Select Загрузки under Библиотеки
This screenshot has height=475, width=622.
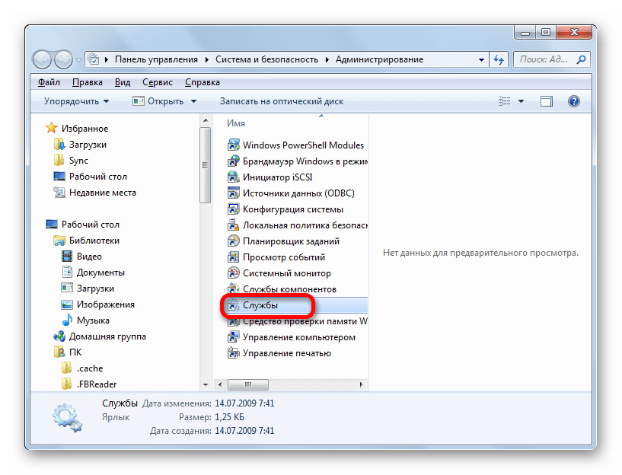click(88, 289)
